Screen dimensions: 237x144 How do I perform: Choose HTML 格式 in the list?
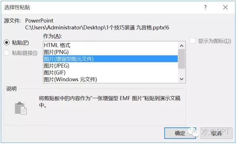pos(110,45)
